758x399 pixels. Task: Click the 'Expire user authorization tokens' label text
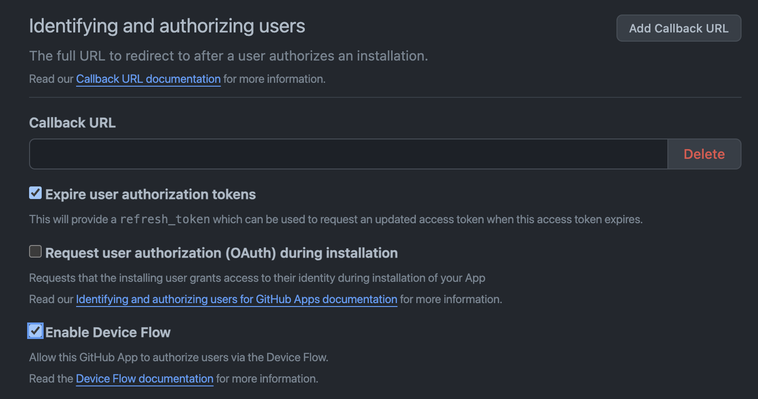pyautogui.click(x=150, y=195)
